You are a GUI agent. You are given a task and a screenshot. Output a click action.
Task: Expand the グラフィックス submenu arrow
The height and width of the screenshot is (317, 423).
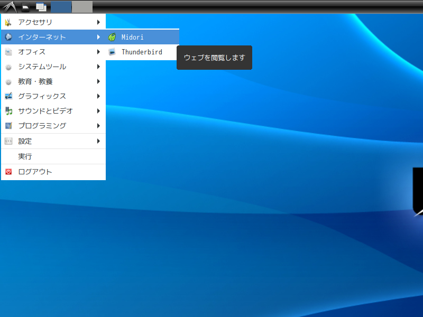(98, 96)
